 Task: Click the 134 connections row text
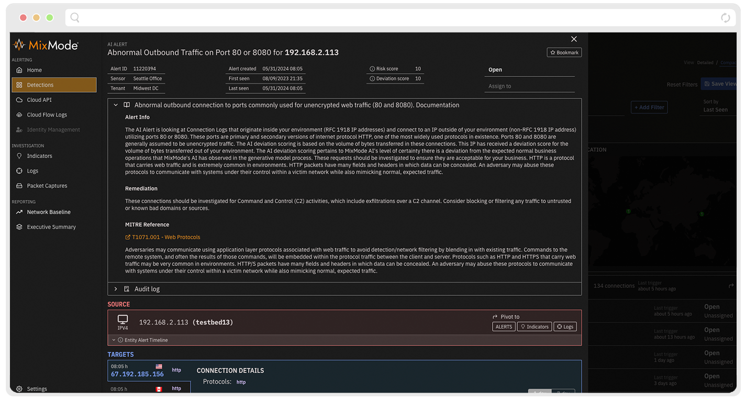pyautogui.click(x=614, y=286)
